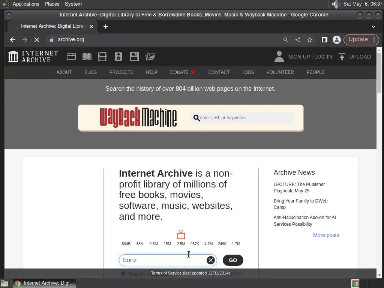Open the ABOUT nav item

pos(64,72)
